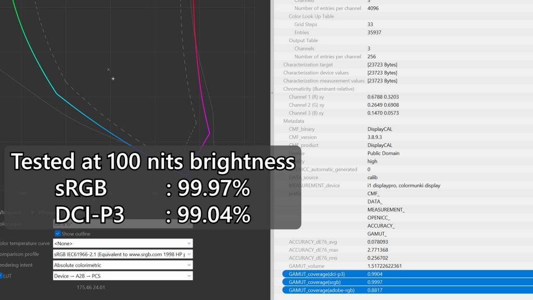
Task: Click the ACCURACY_dE76_max row
Action: (403, 249)
